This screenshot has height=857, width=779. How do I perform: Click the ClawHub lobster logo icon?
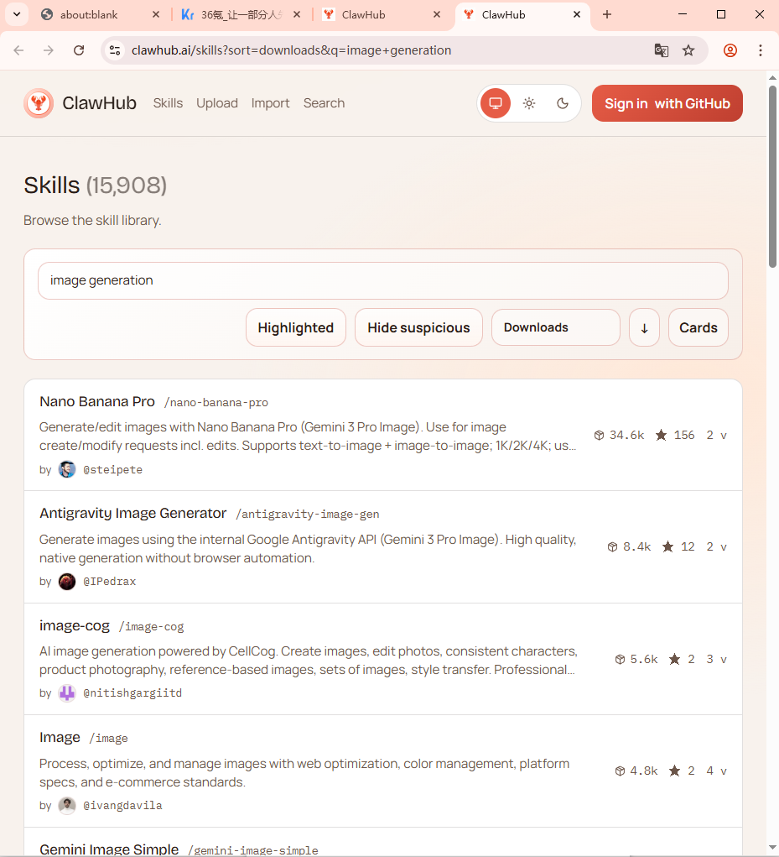pos(39,103)
